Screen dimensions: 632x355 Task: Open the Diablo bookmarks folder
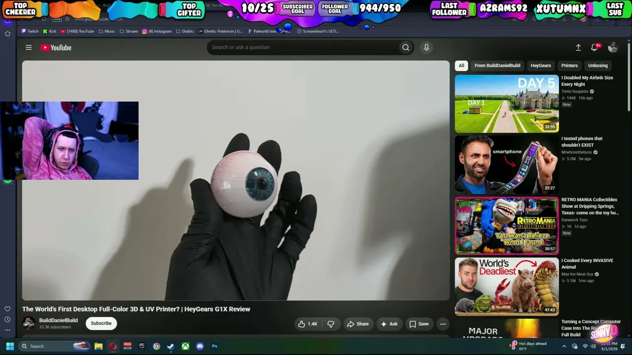coord(185,31)
